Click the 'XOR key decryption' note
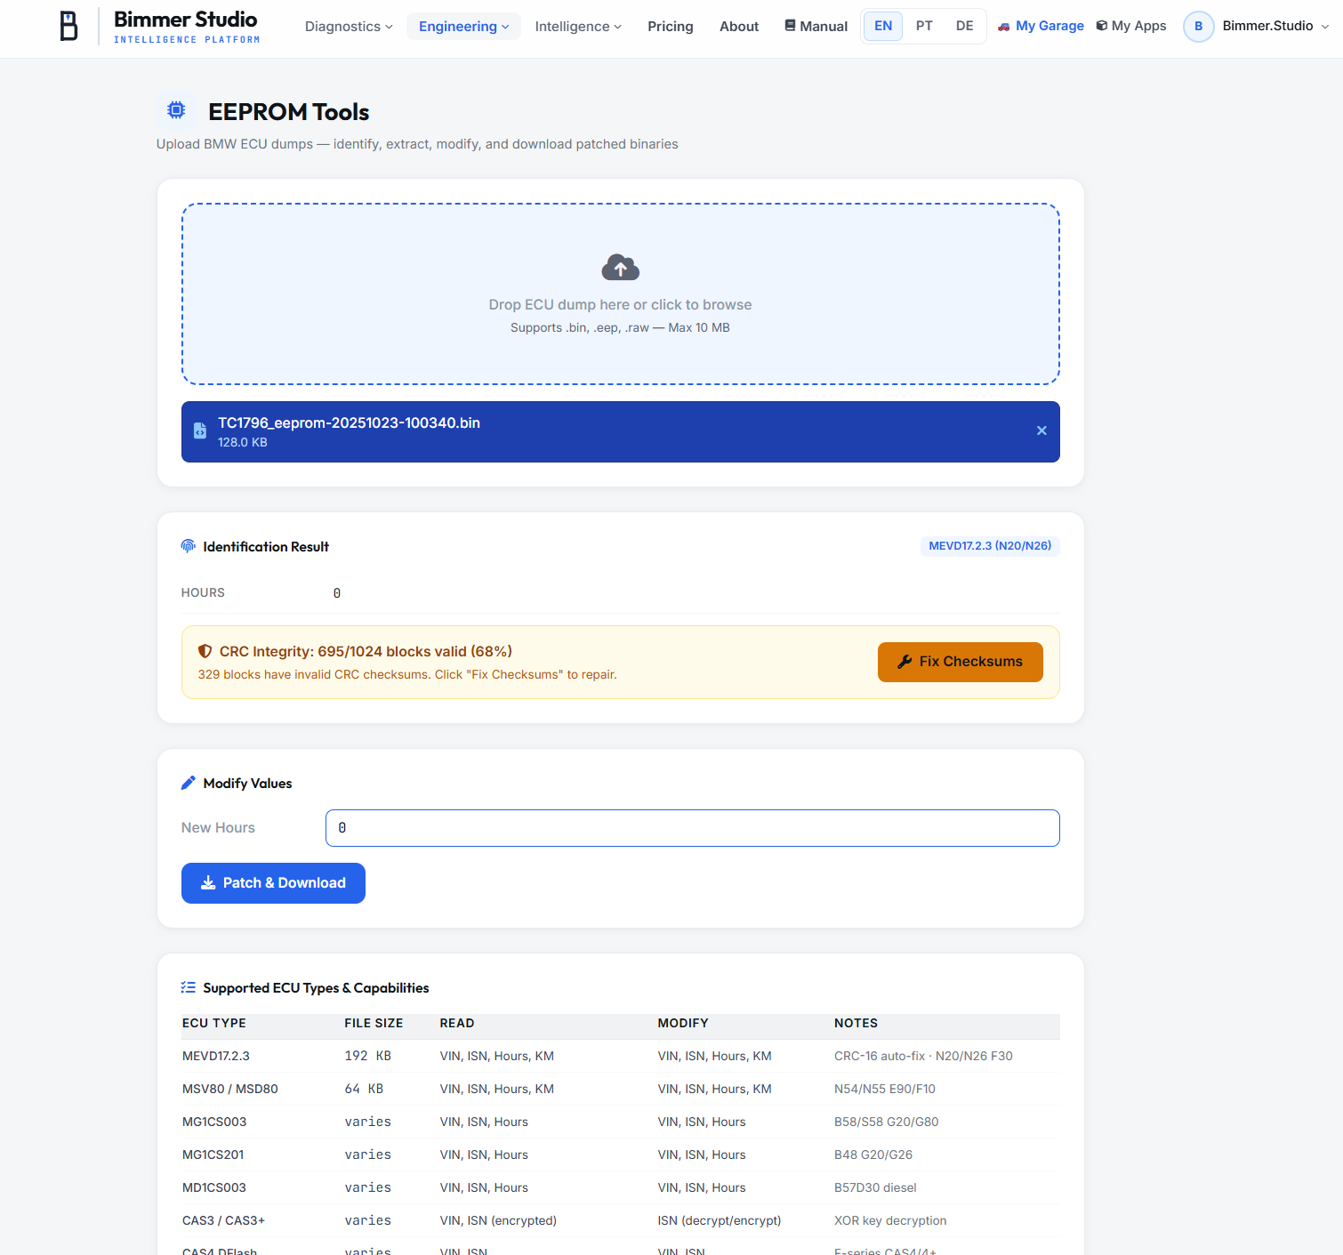 tap(890, 1220)
